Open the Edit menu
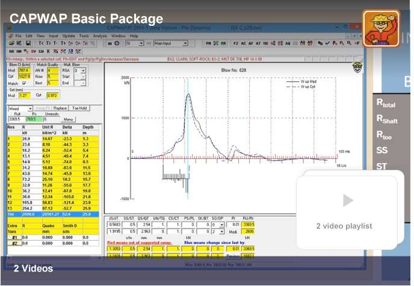The height and width of the screenshot is (286, 414). (x=29, y=36)
